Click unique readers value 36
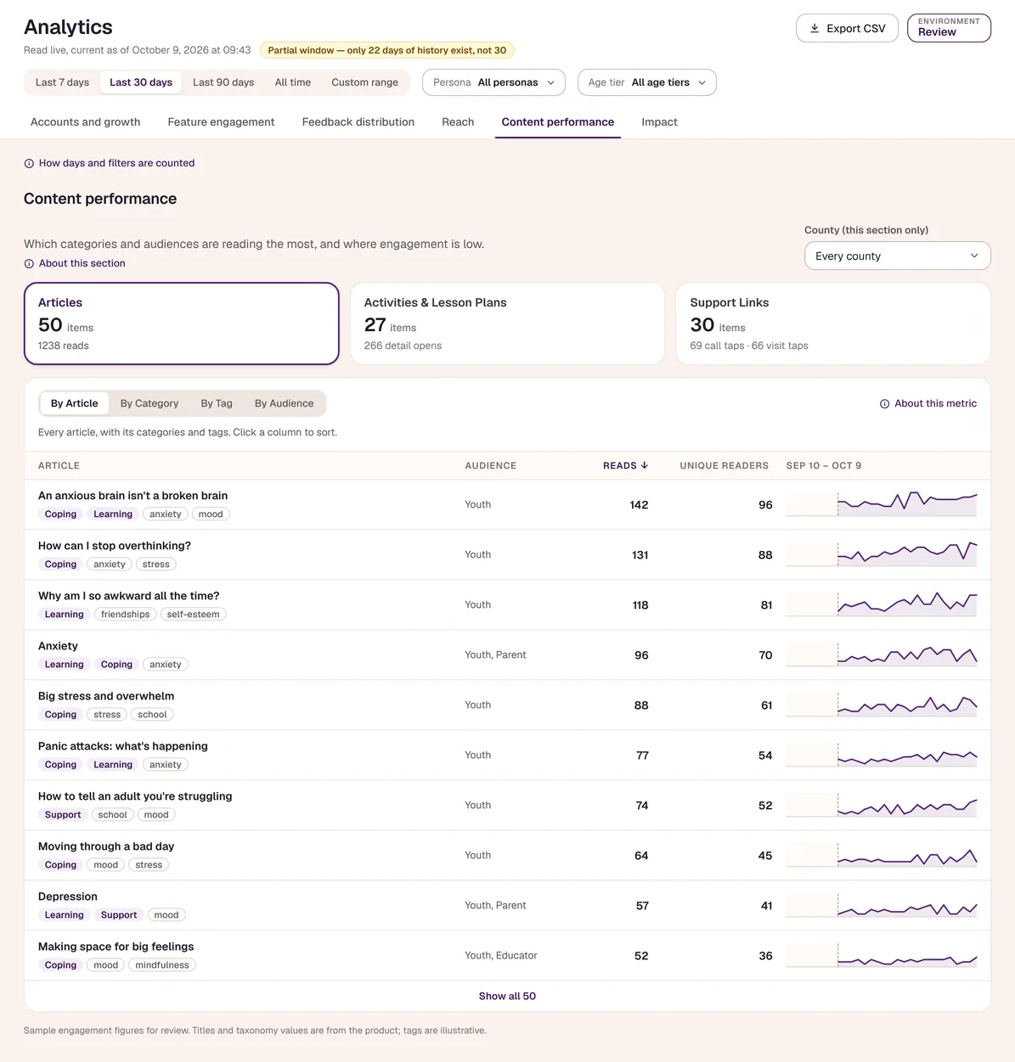The height and width of the screenshot is (1062, 1015). click(765, 956)
